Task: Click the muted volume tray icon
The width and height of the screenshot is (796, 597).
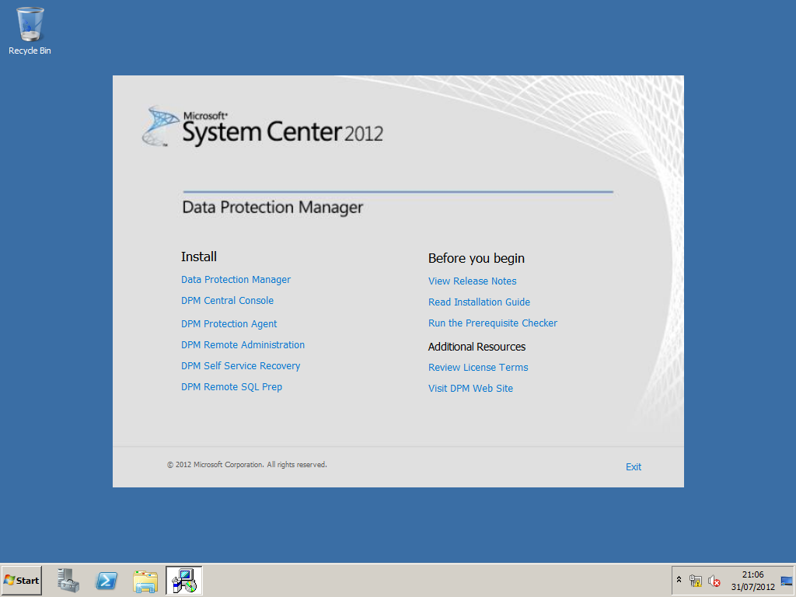Action: pos(714,581)
